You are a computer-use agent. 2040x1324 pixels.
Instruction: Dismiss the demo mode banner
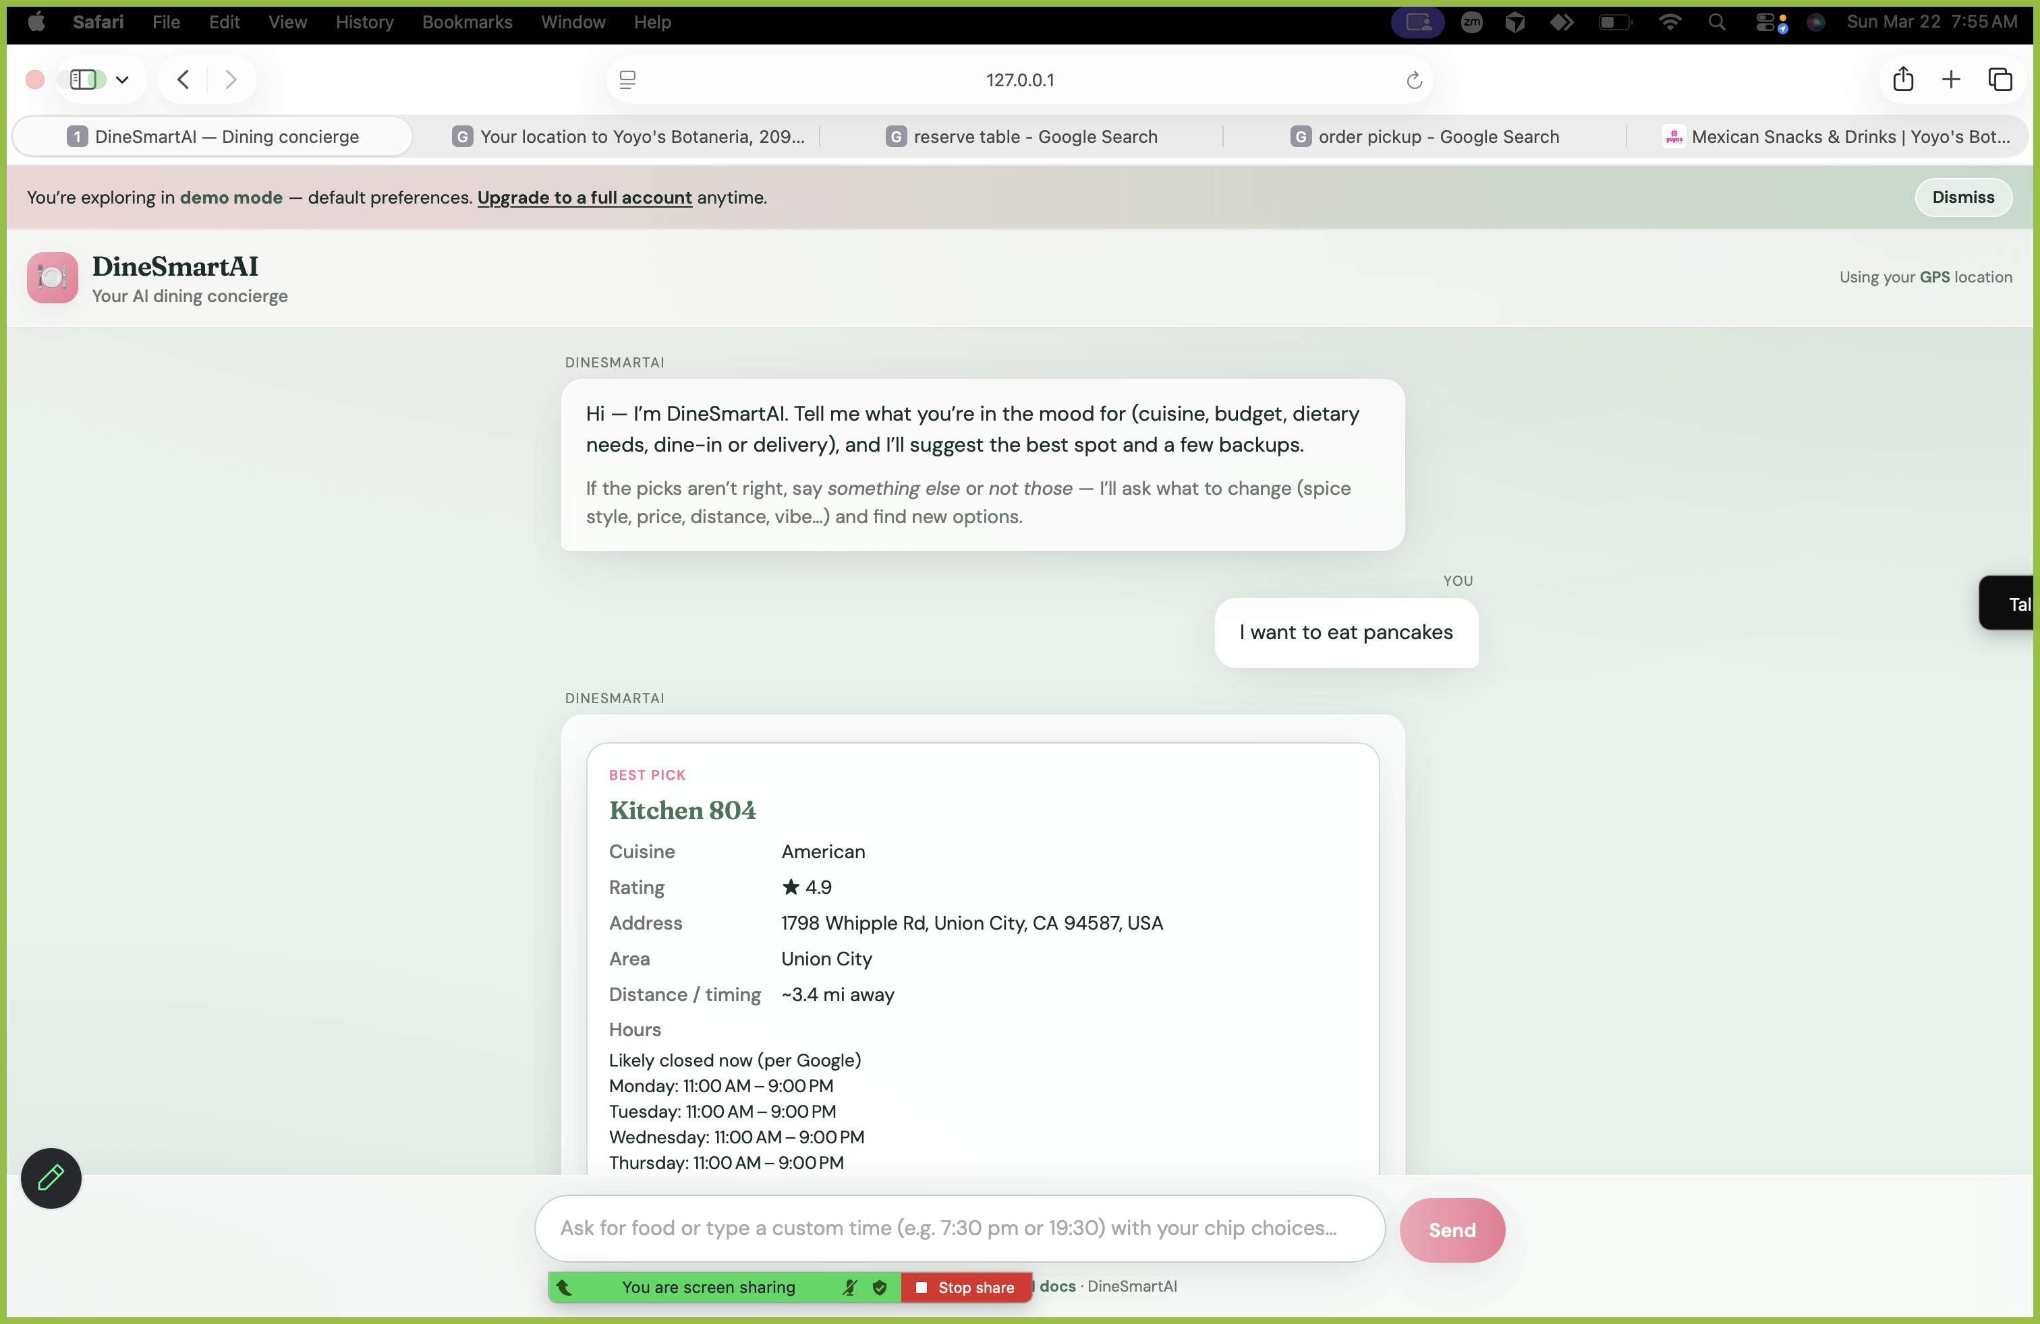click(x=1962, y=197)
